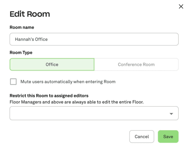The height and width of the screenshot is (151, 188).
Task: Click blank space right of the room name text
Action: (112, 39)
